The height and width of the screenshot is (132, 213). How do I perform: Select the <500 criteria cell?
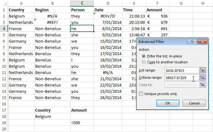(82, 123)
